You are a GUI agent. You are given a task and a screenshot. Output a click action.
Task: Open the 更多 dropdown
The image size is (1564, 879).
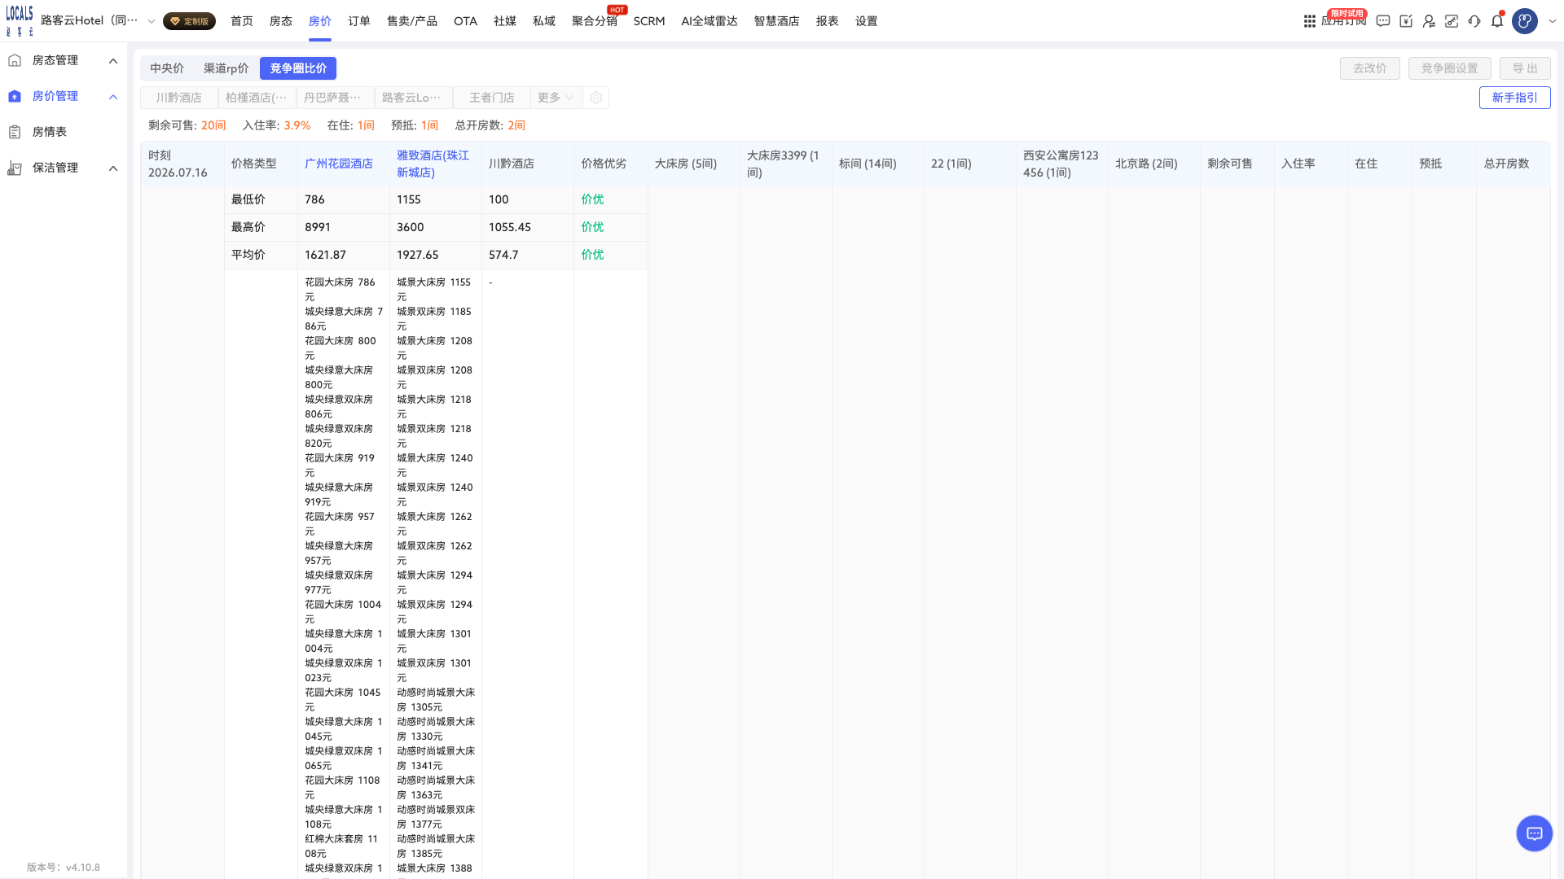point(556,98)
